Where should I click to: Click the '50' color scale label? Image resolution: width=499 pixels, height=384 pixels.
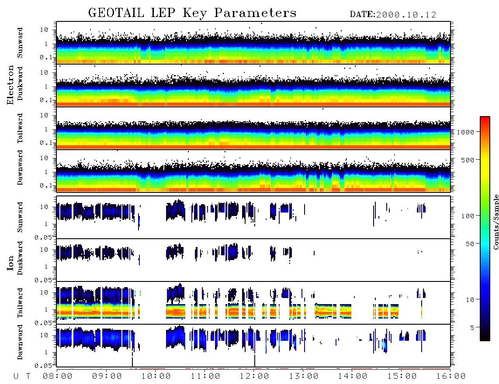[470, 244]
